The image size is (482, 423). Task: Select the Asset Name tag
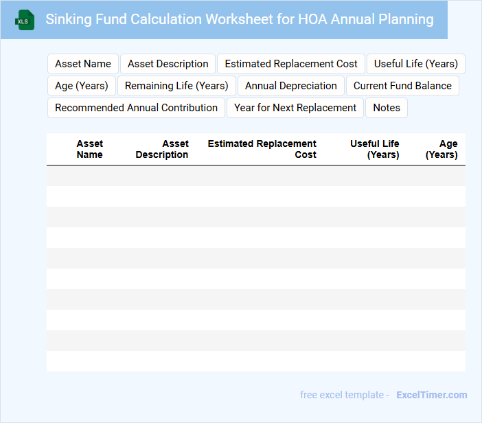tap(83, 64)
